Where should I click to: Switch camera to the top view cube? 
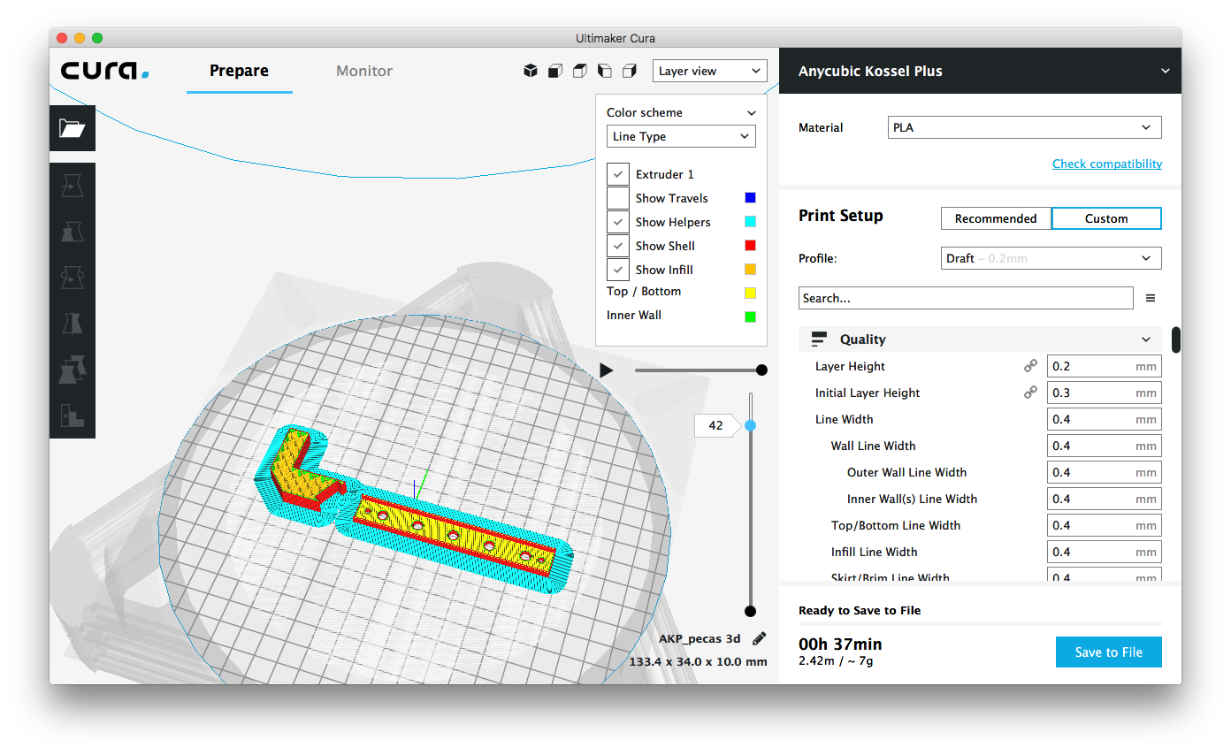pyautogui.click(x=580, y=71)
